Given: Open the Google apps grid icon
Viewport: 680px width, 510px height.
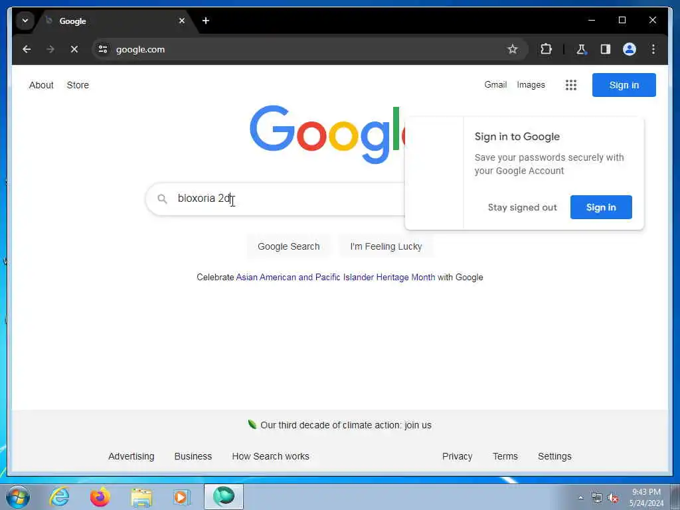Looking at the screenshot, I should point(571,85).
